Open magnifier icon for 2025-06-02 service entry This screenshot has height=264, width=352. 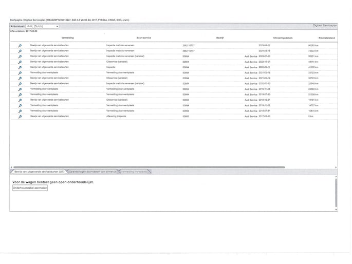[20, 46]
